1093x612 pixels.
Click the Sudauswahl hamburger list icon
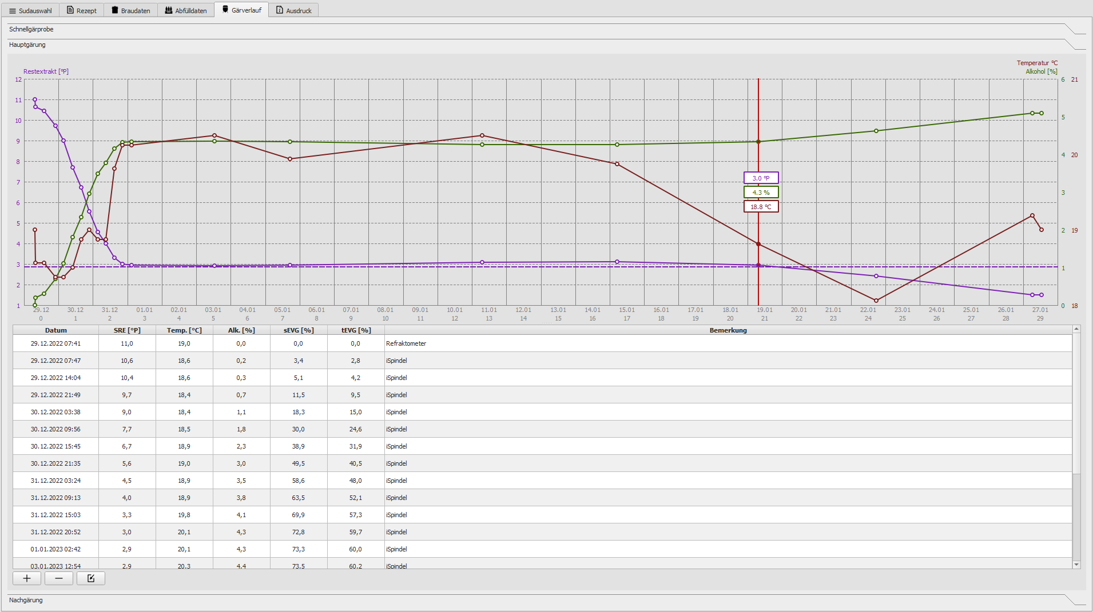[x=13, y=11]
